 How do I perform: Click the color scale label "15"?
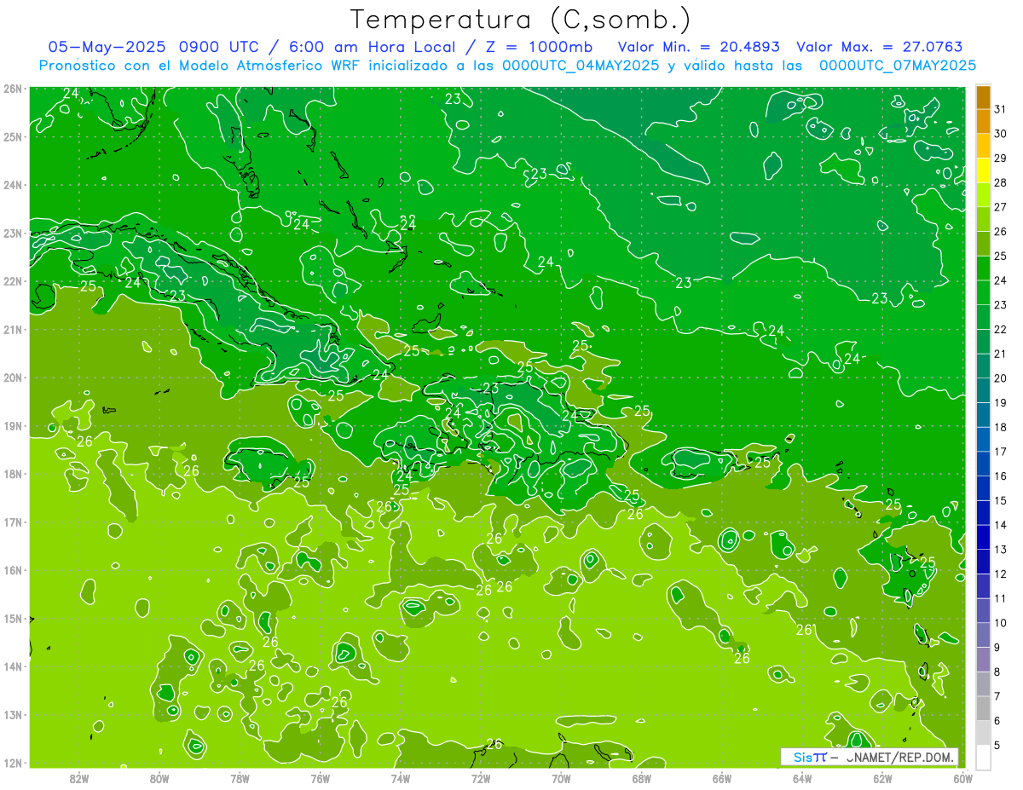[1000, 501]
